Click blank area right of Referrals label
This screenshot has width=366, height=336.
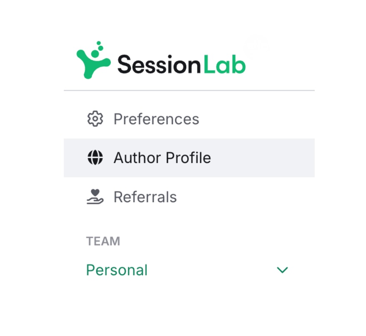coord(250,197)
